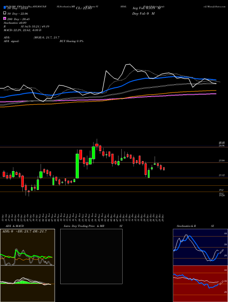Click the ADX (MGR) values text

pyautogui.click(x=46, y=38)
